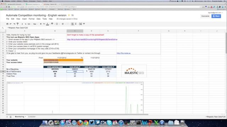The image size is (227, 127).
Task: Open Firefox from the Dock
Action: [x=80, y=123]
